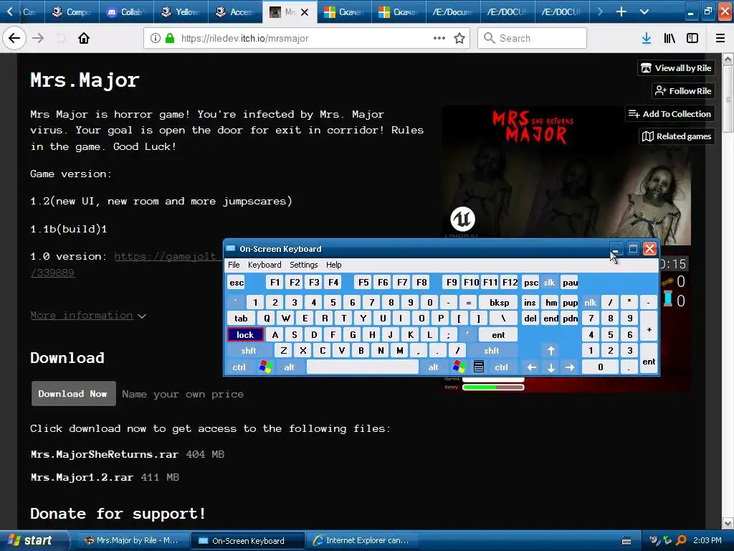Image resolution: width=734 pixels, height=551 pixels.
Task: Open the Help menu in On-Screen Keyboard
Action: tap(334, 265)
